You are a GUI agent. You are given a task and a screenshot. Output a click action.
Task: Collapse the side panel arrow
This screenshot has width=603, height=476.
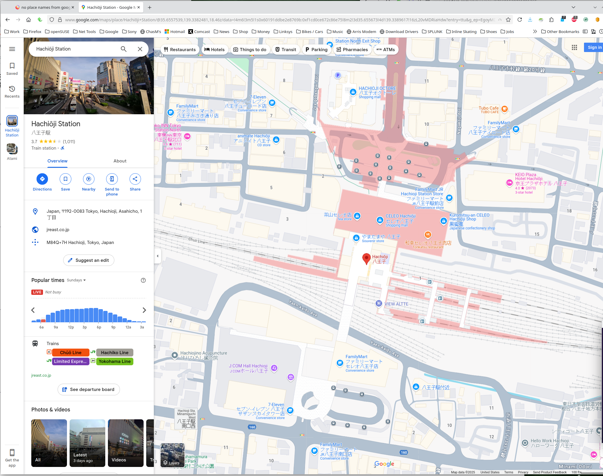pos(157,256)
